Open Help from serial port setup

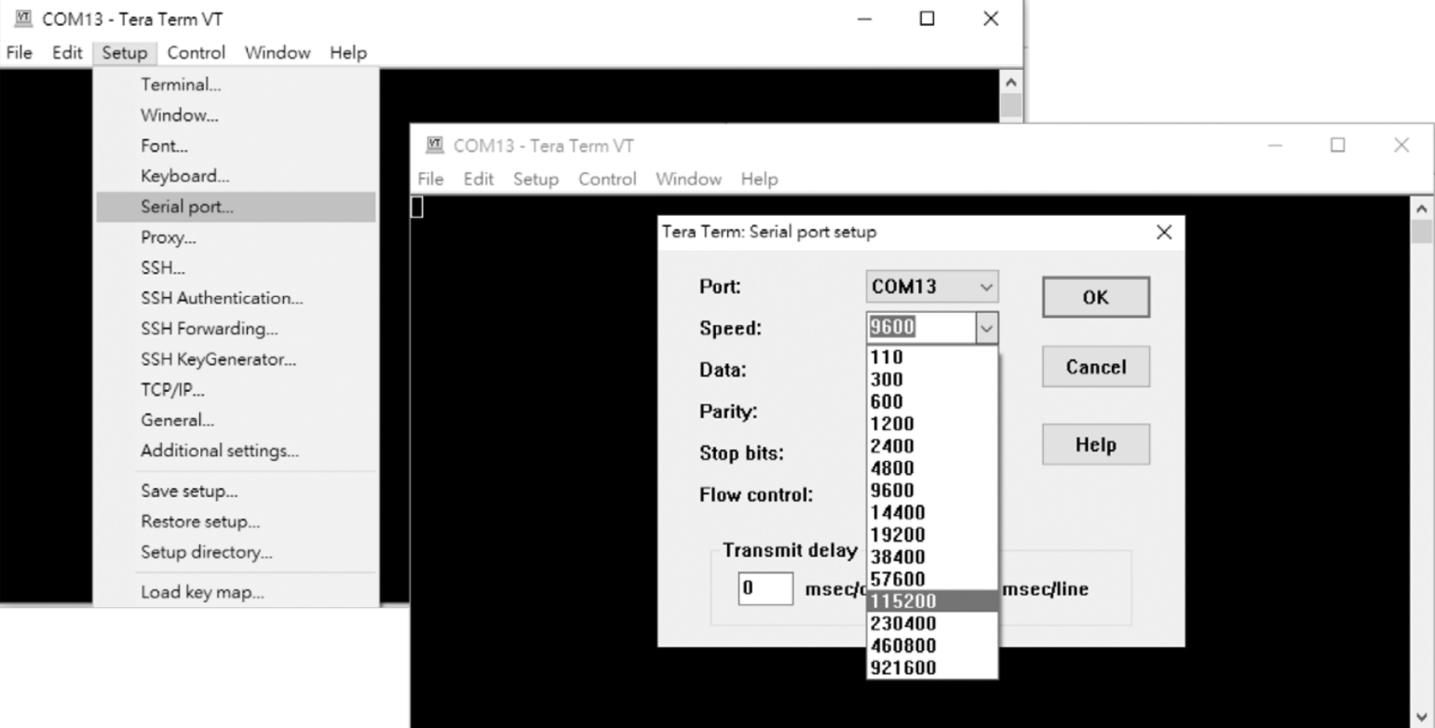(1096, 444)
